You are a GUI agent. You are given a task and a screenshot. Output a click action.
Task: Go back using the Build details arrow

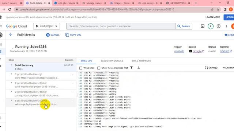[11, 35]
